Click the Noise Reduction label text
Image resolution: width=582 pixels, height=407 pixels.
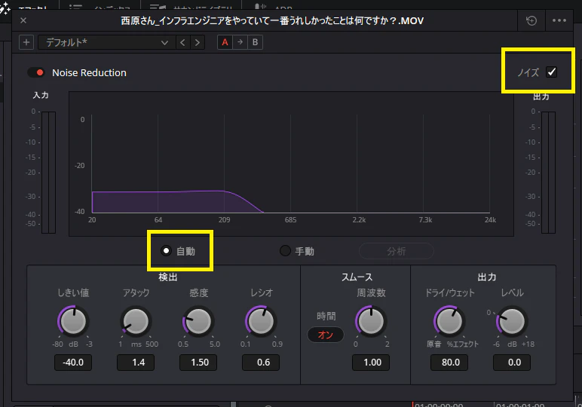click(89, 72)
